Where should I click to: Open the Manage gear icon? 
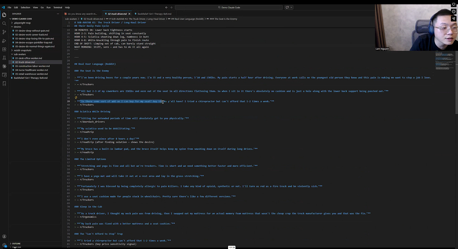4,245
